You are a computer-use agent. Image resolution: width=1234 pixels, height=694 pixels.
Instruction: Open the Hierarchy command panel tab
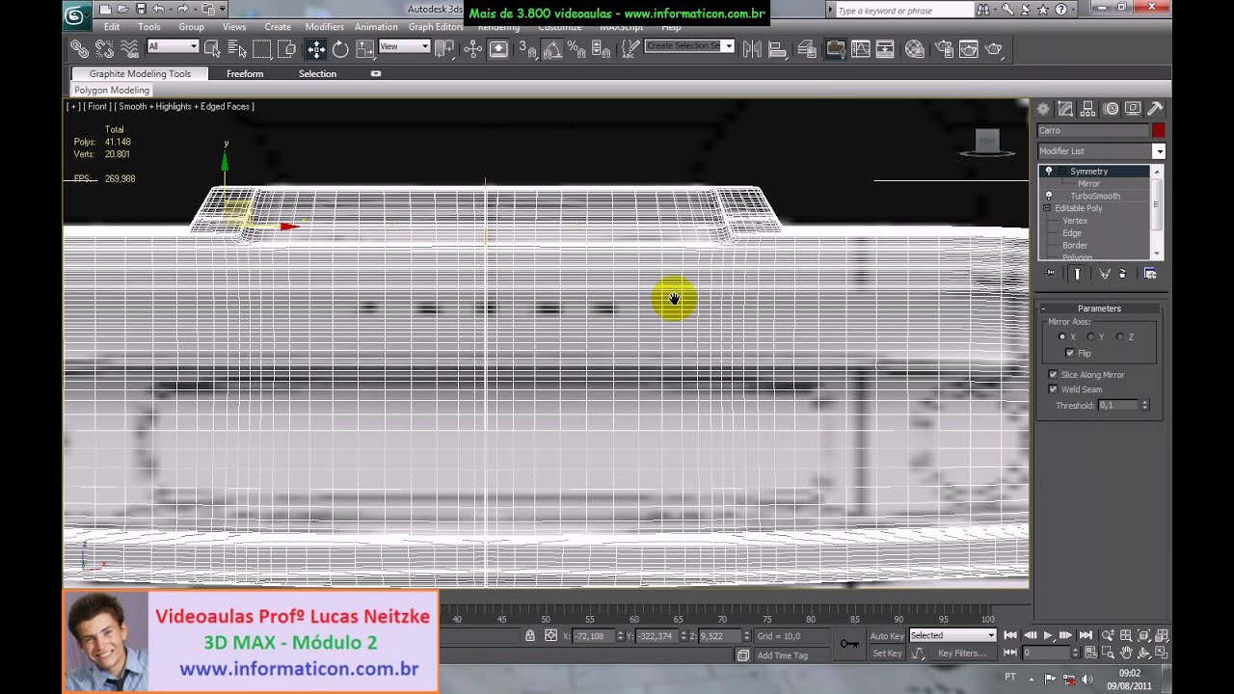(x=1087, y=109)
